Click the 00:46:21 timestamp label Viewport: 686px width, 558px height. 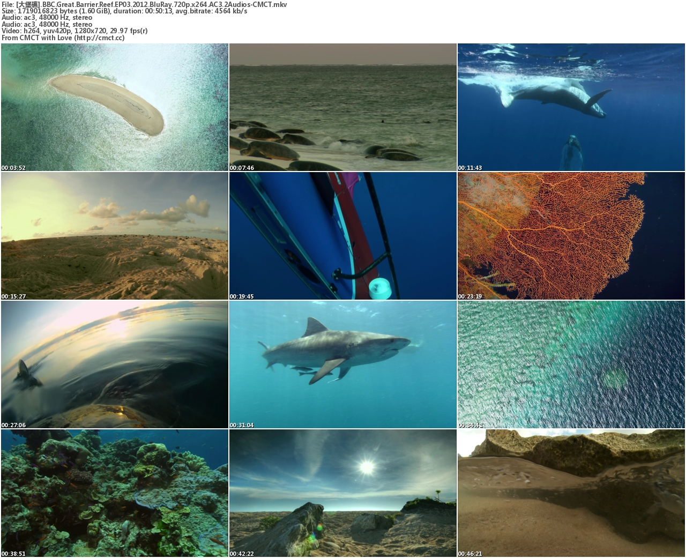pyautogui.click(x=470, y=554)
